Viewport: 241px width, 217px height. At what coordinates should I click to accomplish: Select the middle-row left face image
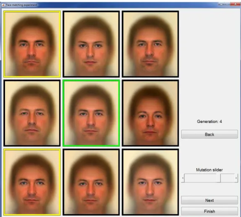point(32,113)
